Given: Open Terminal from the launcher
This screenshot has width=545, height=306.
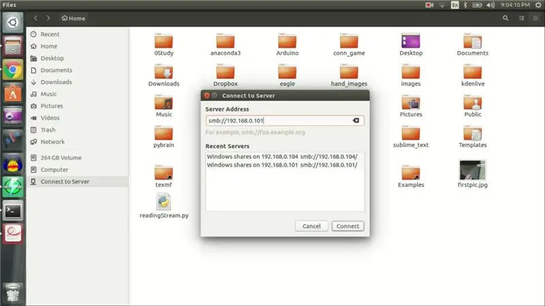Looking at the screenshot, I should (x=13, y=210).
